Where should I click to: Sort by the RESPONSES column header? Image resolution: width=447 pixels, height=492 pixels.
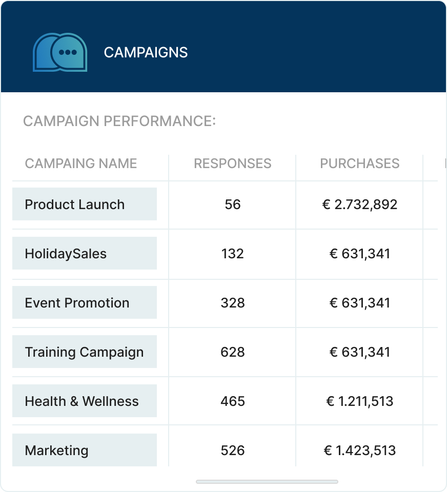click(232, 163)
